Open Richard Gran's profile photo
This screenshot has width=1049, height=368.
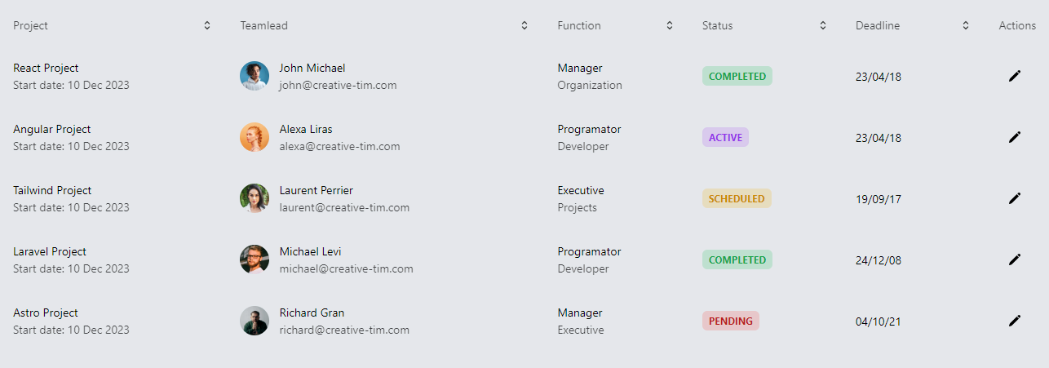[255, 321]
